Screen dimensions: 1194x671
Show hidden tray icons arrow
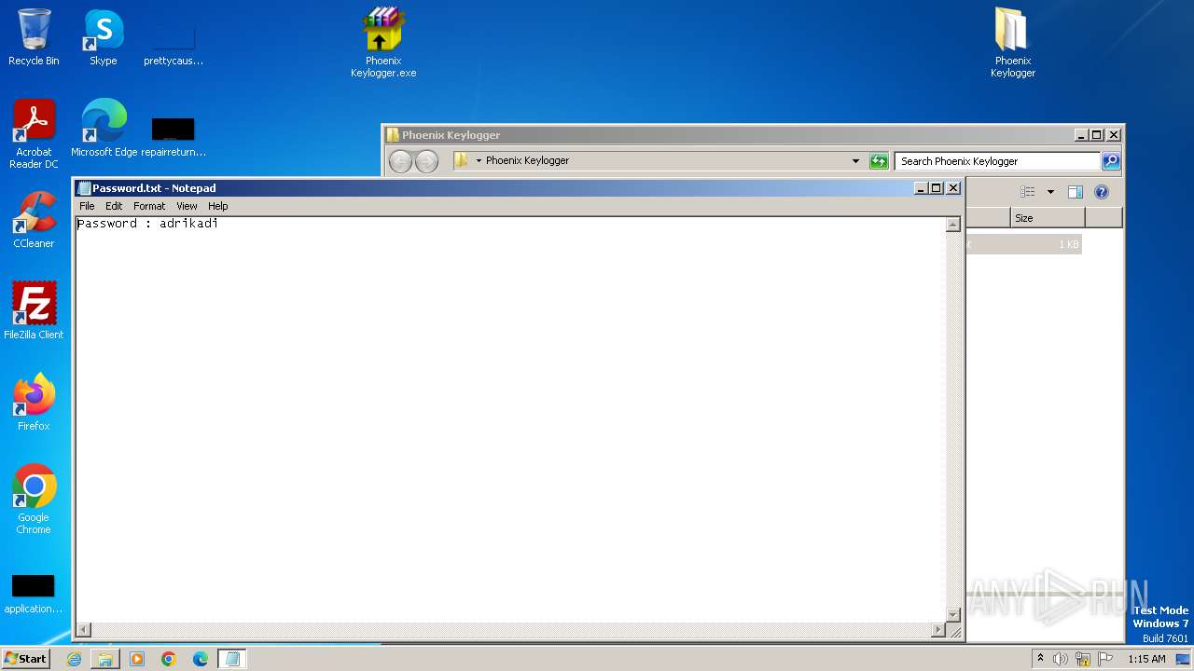pos(1040,659)
